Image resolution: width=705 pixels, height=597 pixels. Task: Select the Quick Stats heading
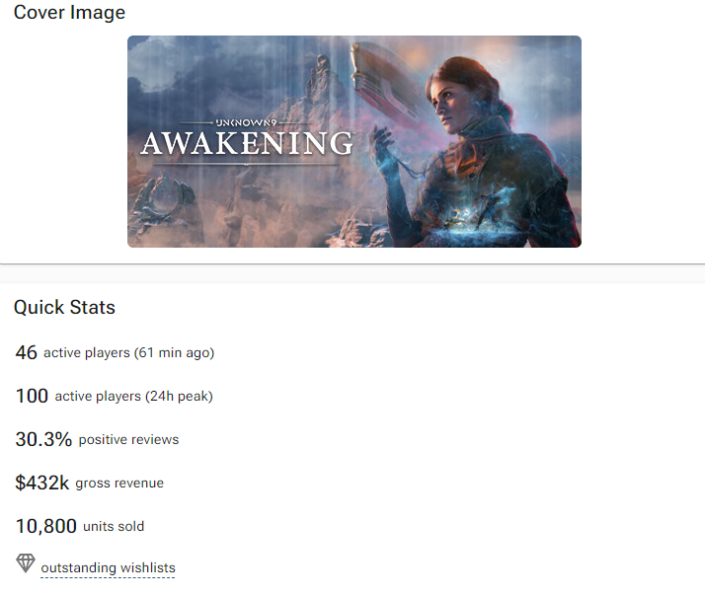pyautogui.click(x=64, y=307)
